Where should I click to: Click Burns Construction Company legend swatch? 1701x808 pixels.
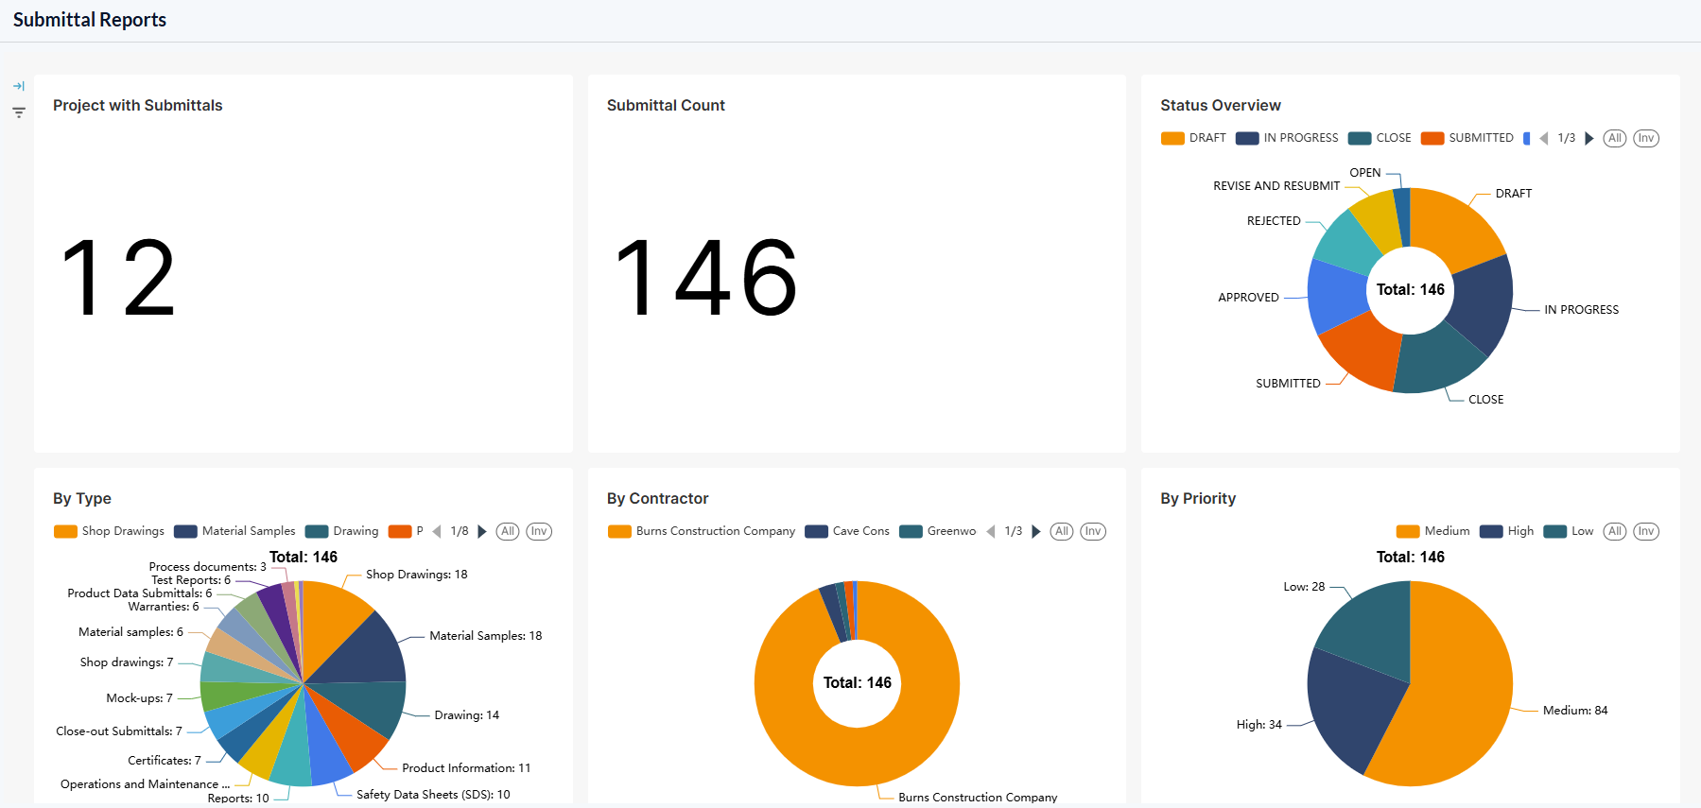(x=619, y=531)
